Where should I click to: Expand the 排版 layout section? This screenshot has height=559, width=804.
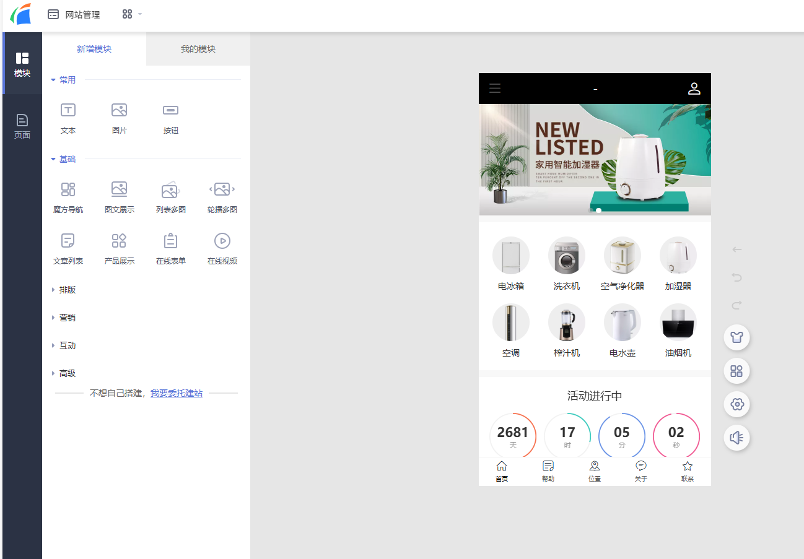tap(67, 290)
